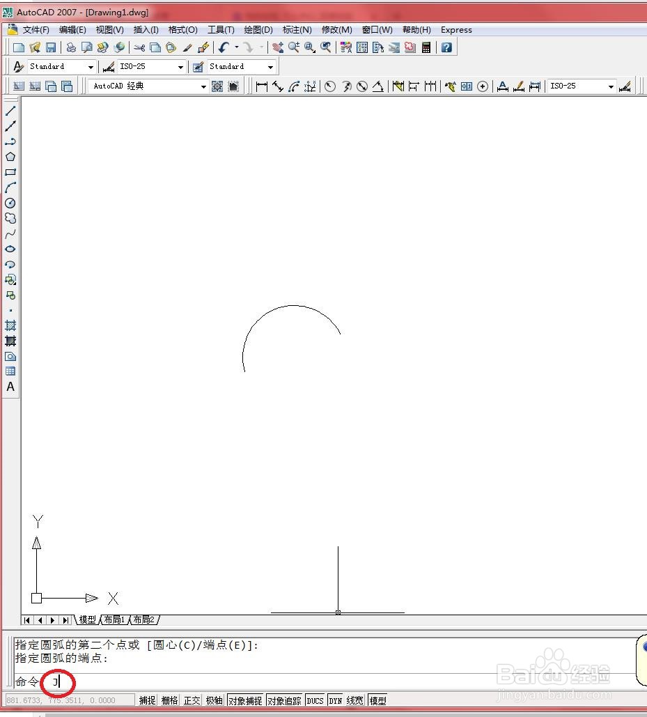647x717 pixels.
Task: Click the Save icon
Action: pyautogui.click(x=51, y=47)
